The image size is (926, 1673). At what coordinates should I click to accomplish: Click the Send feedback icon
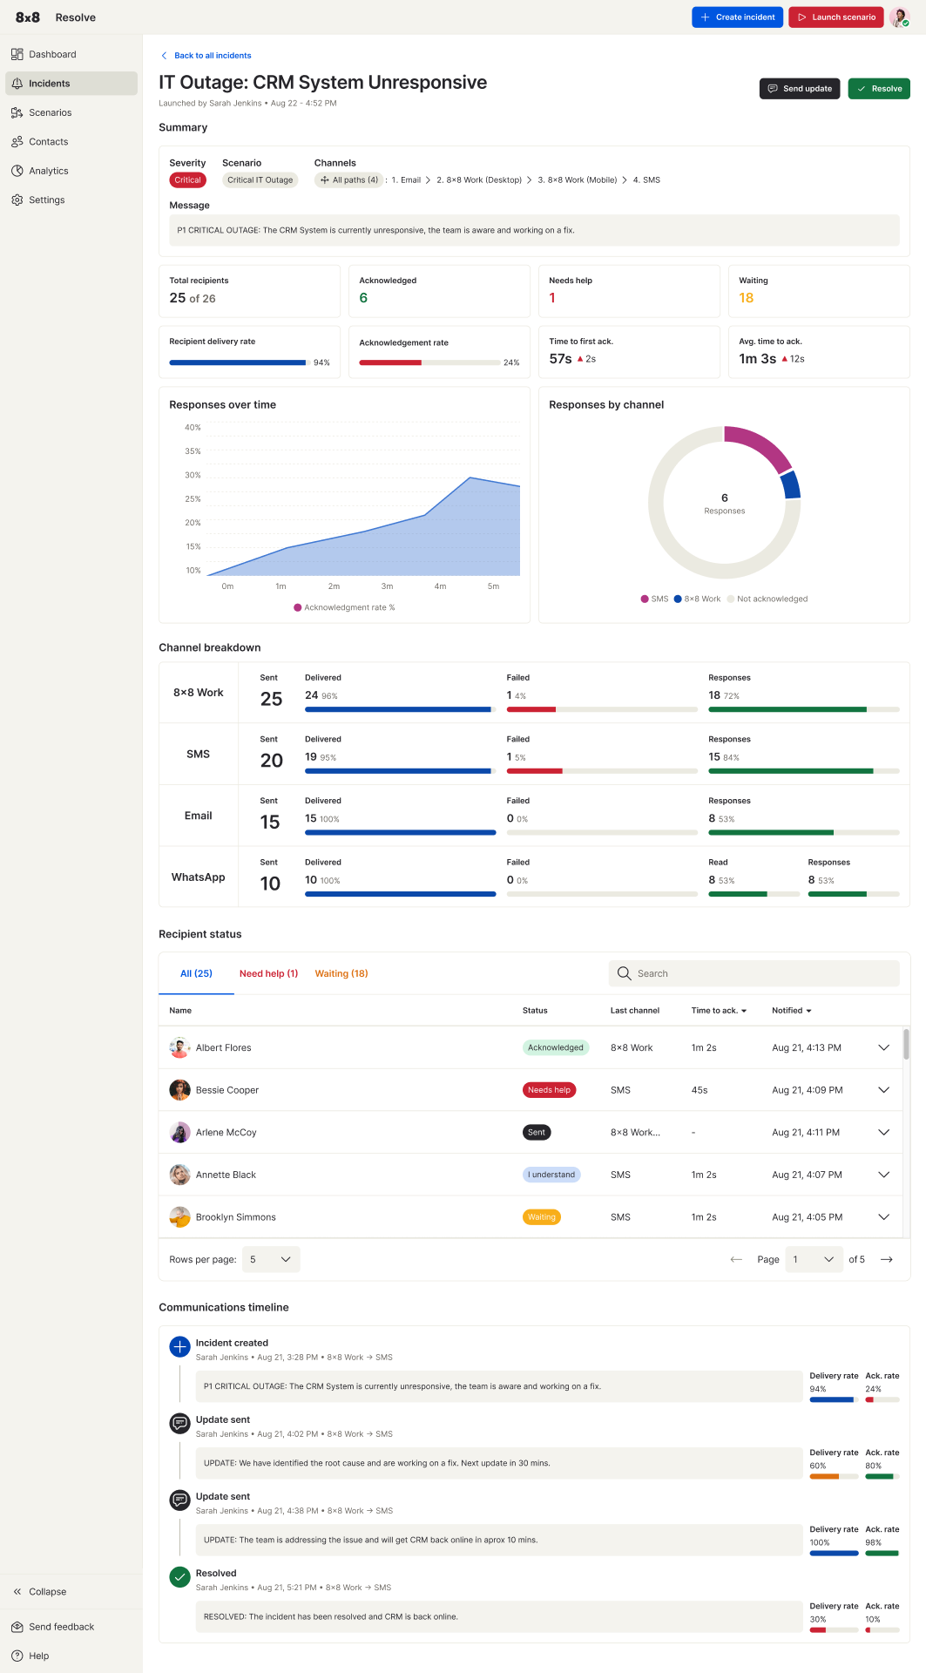(17, 1627)
